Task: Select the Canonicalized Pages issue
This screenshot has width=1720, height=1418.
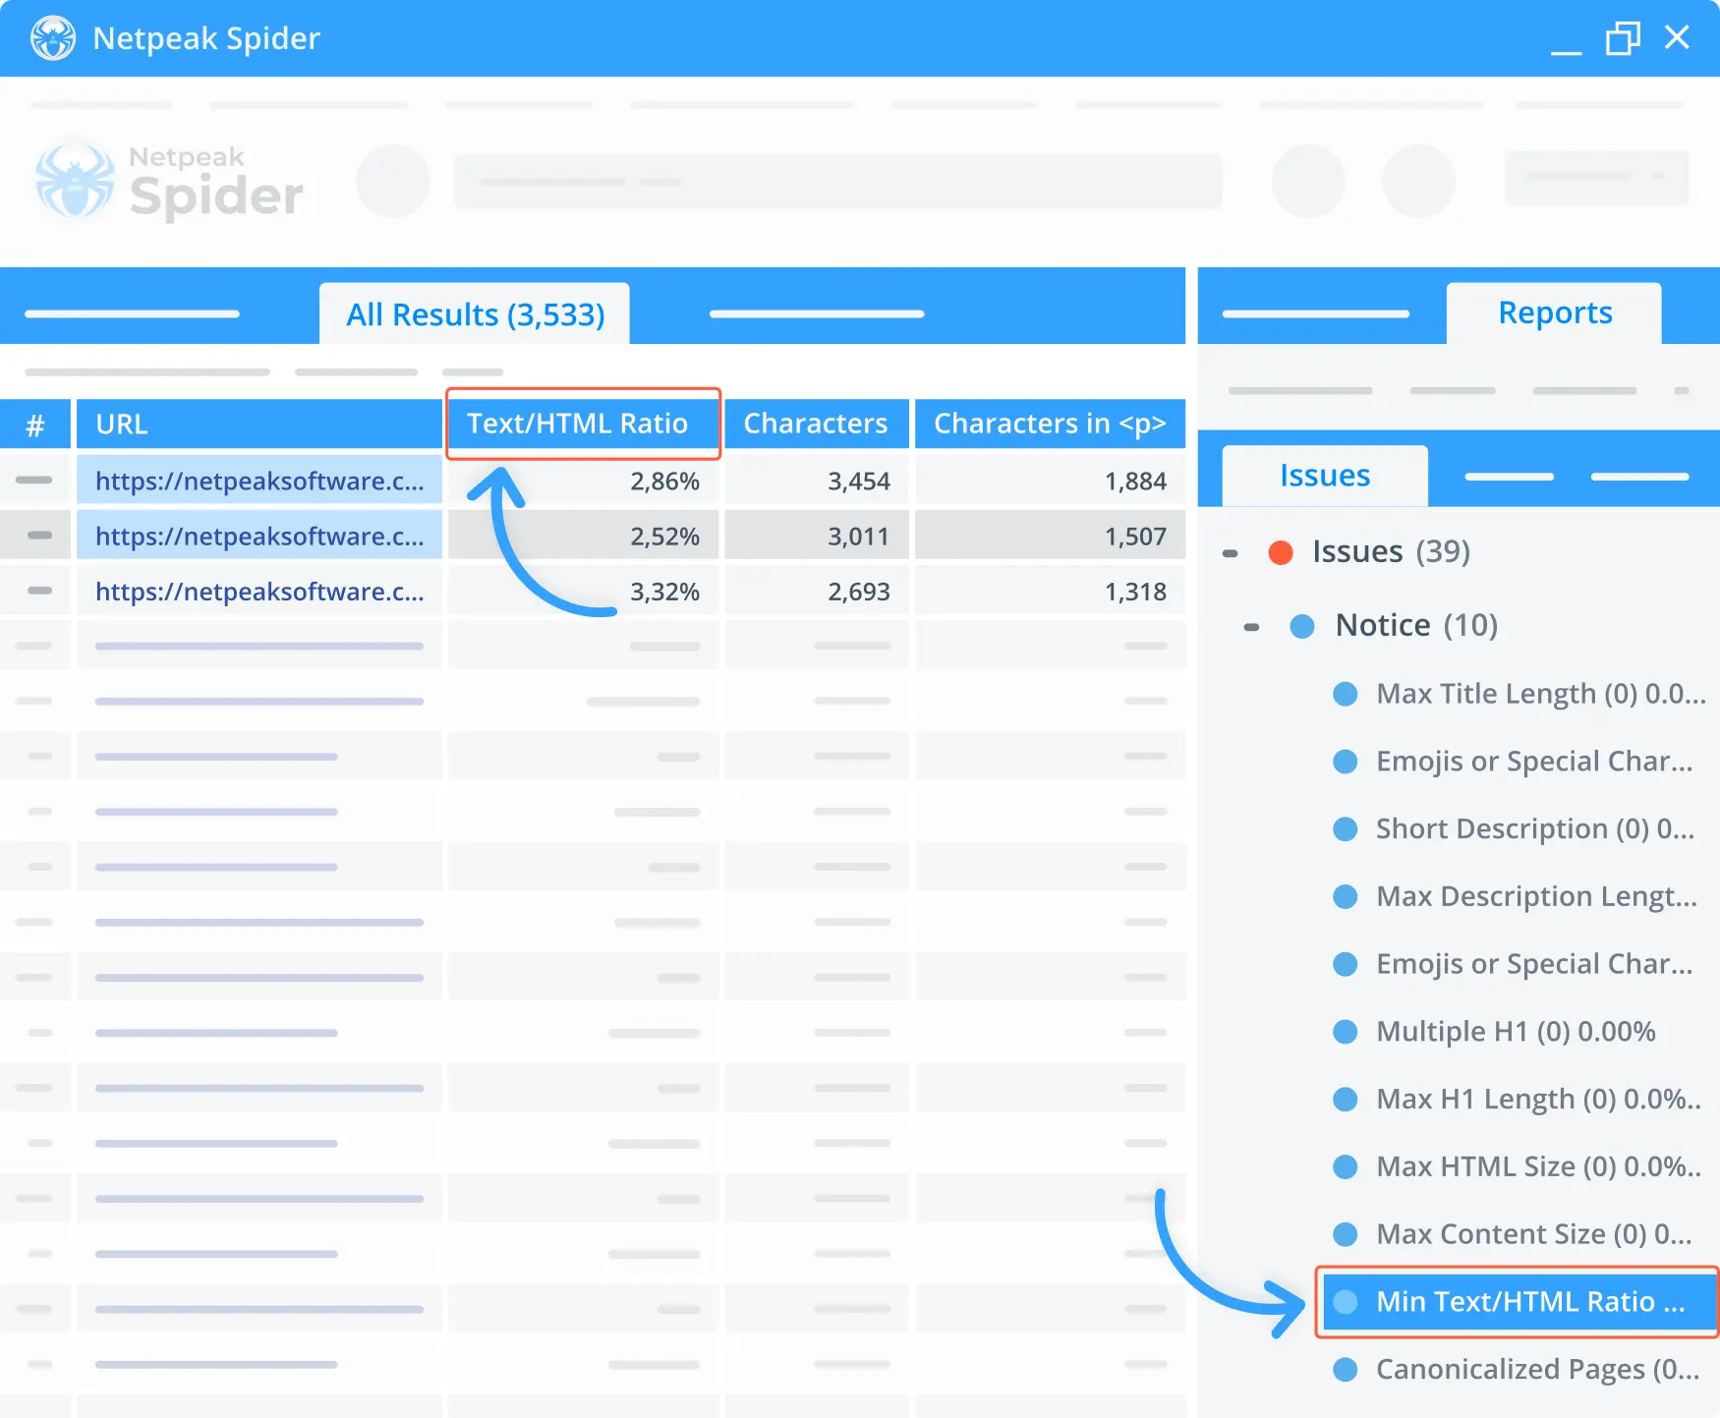Action: pyautogui.click(x=1537, y=1369)
